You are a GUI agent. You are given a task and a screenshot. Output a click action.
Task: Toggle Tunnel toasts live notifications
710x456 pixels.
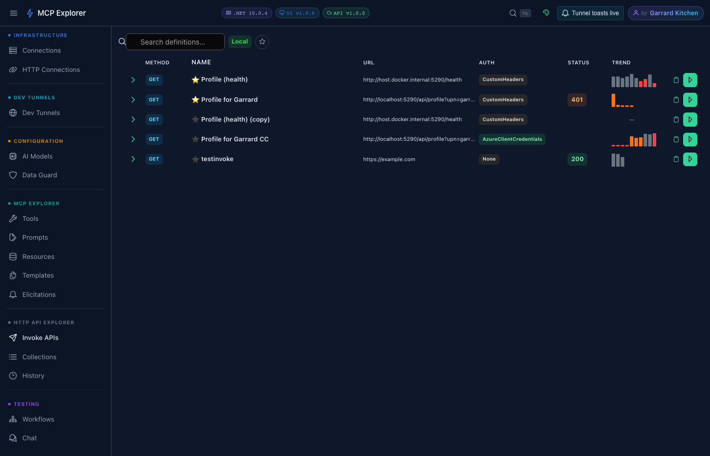(x=590, y=13)
